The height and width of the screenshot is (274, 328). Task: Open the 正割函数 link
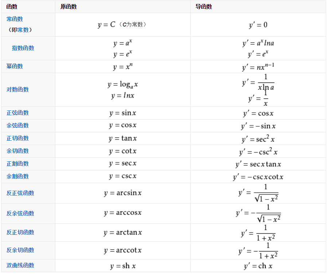click(17, 164)
